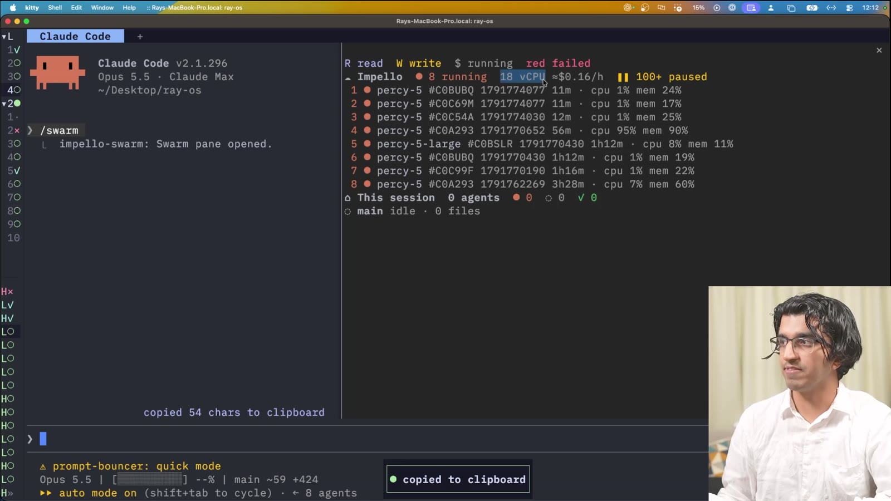Select the Claude Code tab

75,36
